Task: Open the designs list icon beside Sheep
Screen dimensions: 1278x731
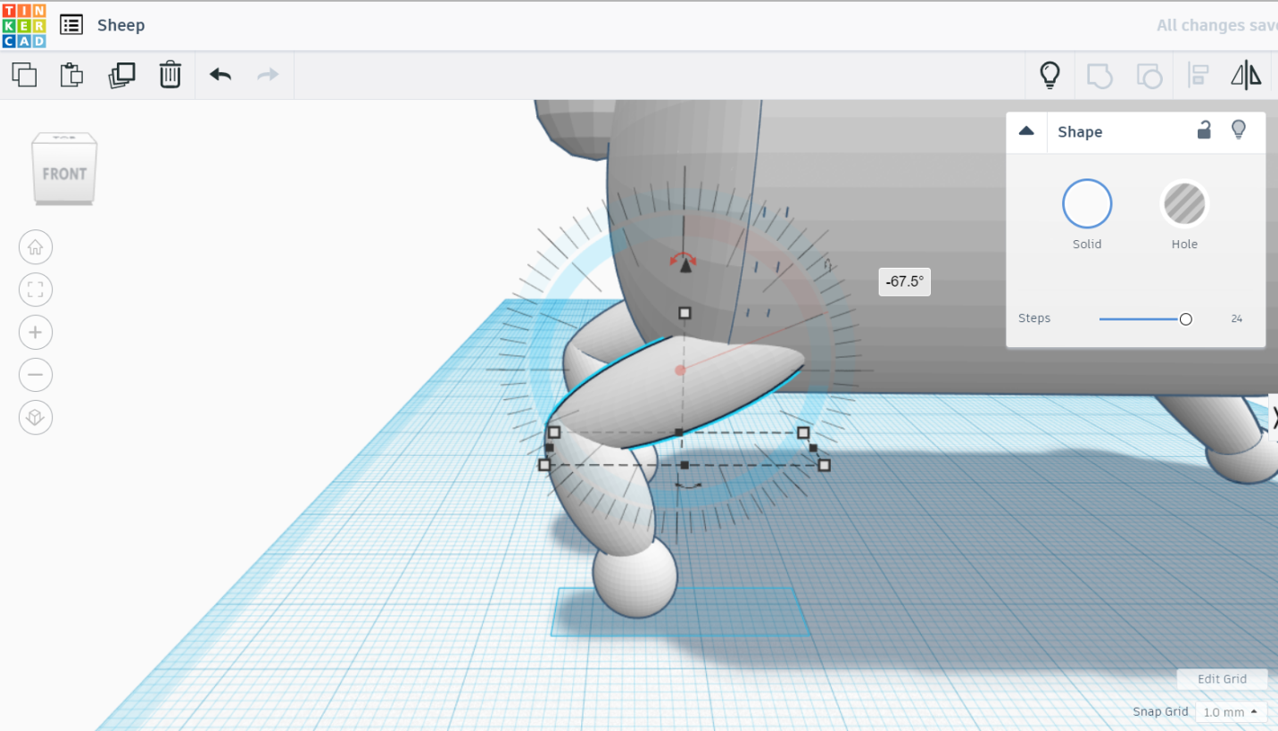Action: click(x=71, y=25)
